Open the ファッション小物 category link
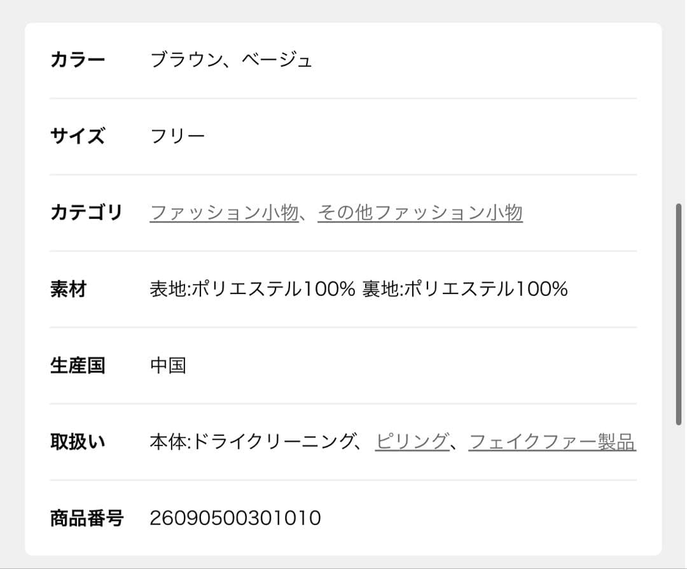 [223, 213]
